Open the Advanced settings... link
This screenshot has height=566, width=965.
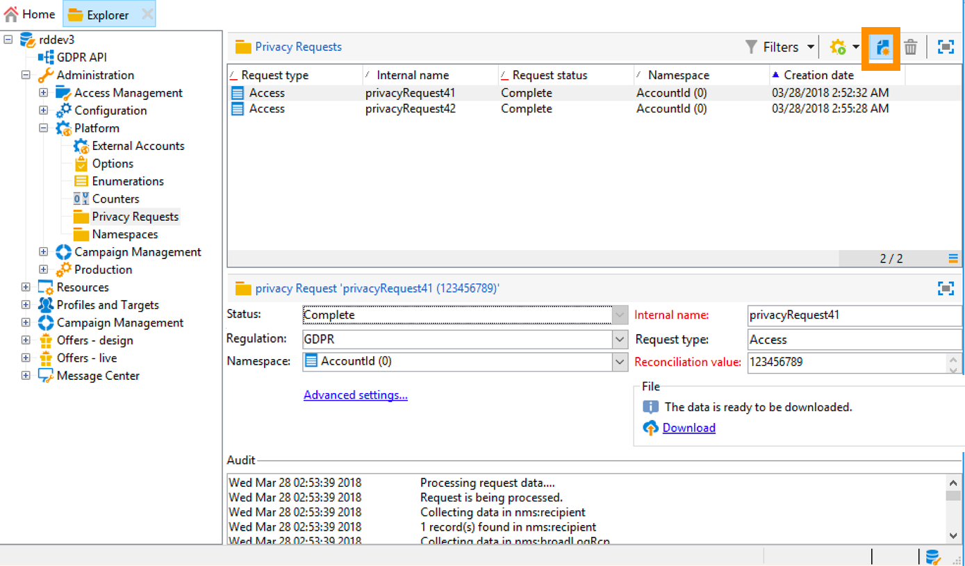pos(356,395)
